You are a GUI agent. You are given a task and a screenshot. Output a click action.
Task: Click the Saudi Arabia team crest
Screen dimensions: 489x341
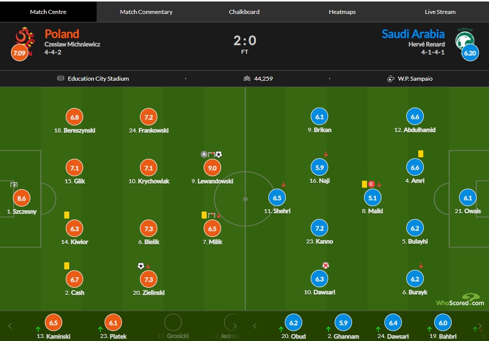click(x=465, y=39)
